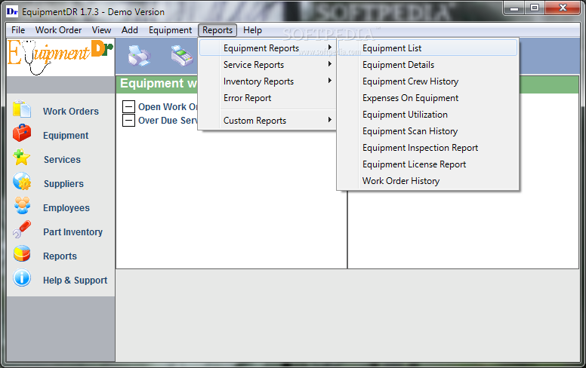Collapse the Open Work Orders tree node
586x368 pixels.
pos(128,107)
